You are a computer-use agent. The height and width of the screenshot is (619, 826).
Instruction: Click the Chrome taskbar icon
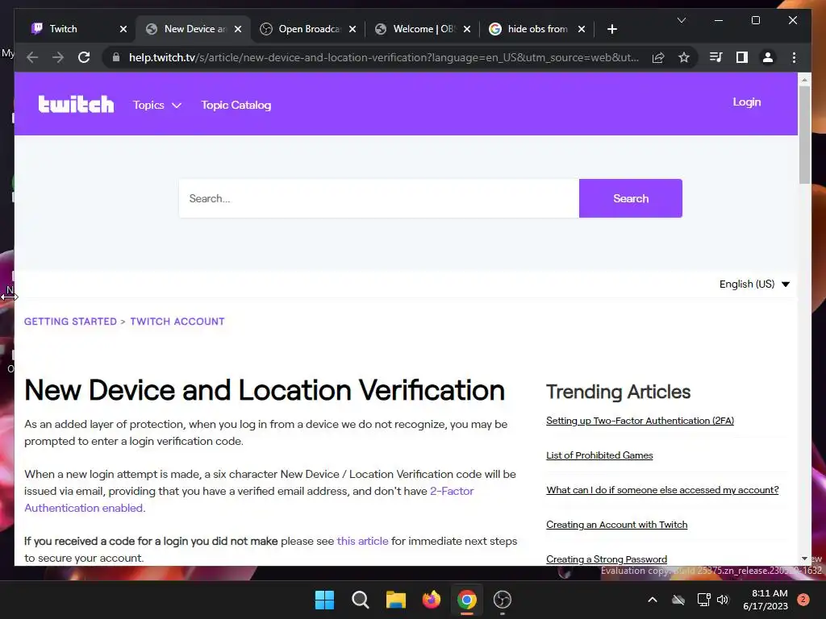(467, 600)
